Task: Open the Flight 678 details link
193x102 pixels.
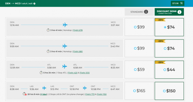Action: (78, 30)
